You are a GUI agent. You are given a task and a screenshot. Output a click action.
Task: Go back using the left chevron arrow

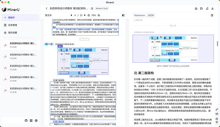(x=47, y=8)
